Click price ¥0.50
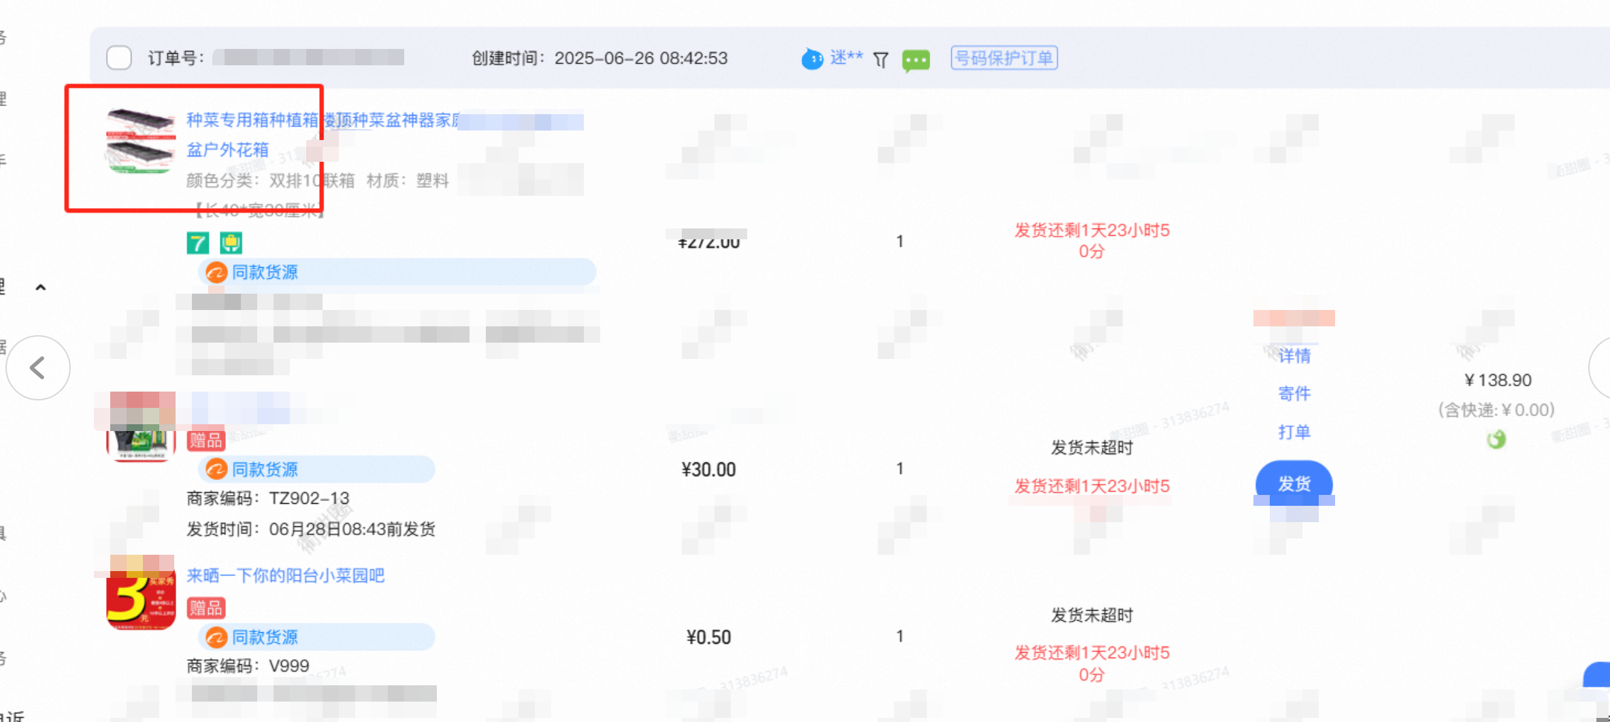1610x722 pixels. 708,637
